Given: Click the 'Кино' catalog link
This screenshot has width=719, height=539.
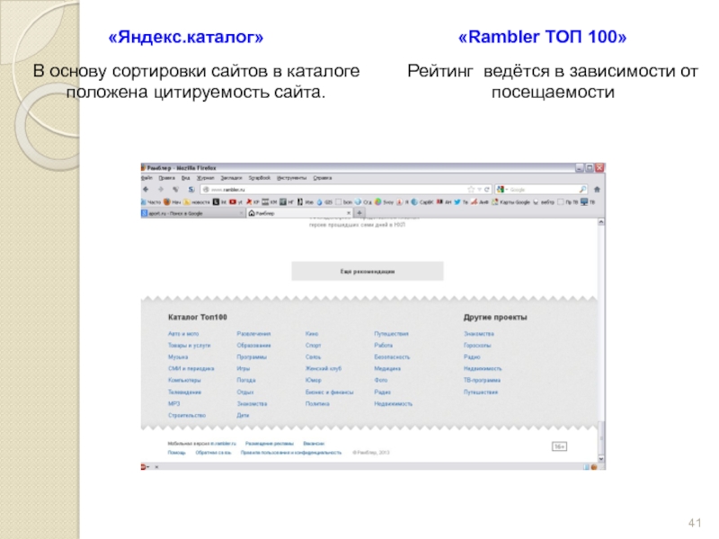Looking at the screenshot, I should (312, 333).
